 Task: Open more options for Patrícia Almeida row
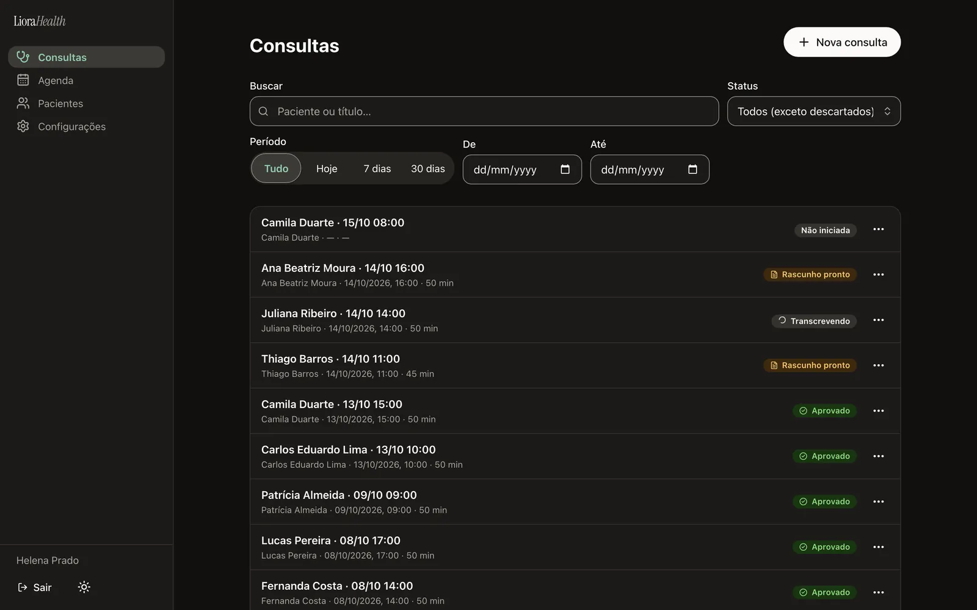point(879,501)
